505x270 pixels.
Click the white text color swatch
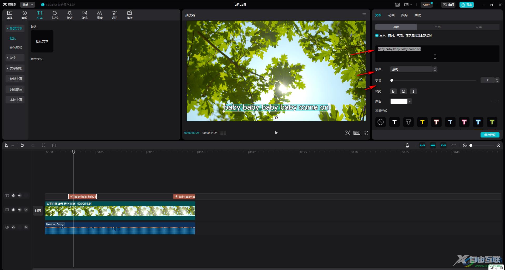tap(399, 101)
